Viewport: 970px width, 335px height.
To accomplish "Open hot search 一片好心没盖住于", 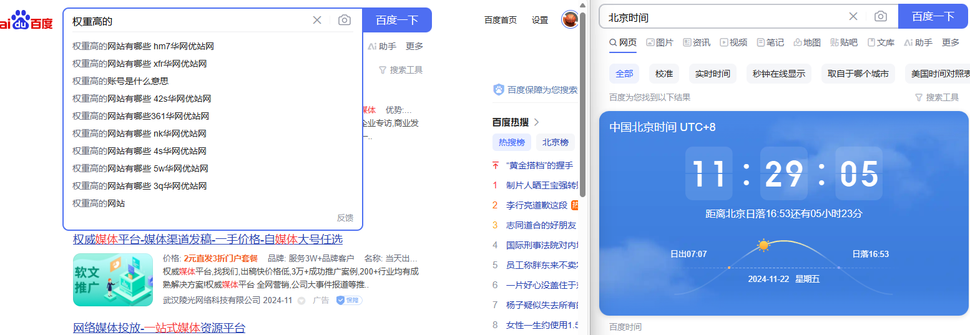I will pyautogui.click(x=542, y=285).
